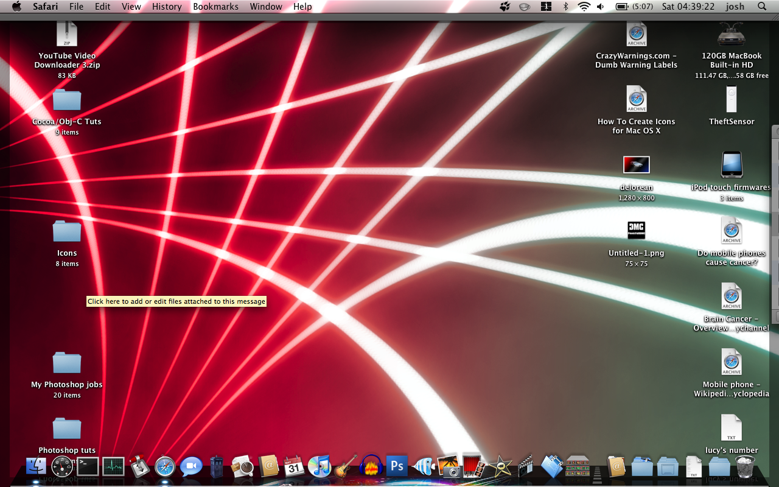Click the paw print menu bar icon
This screenshot has width=779, height=487.
(x=505, y=7)
